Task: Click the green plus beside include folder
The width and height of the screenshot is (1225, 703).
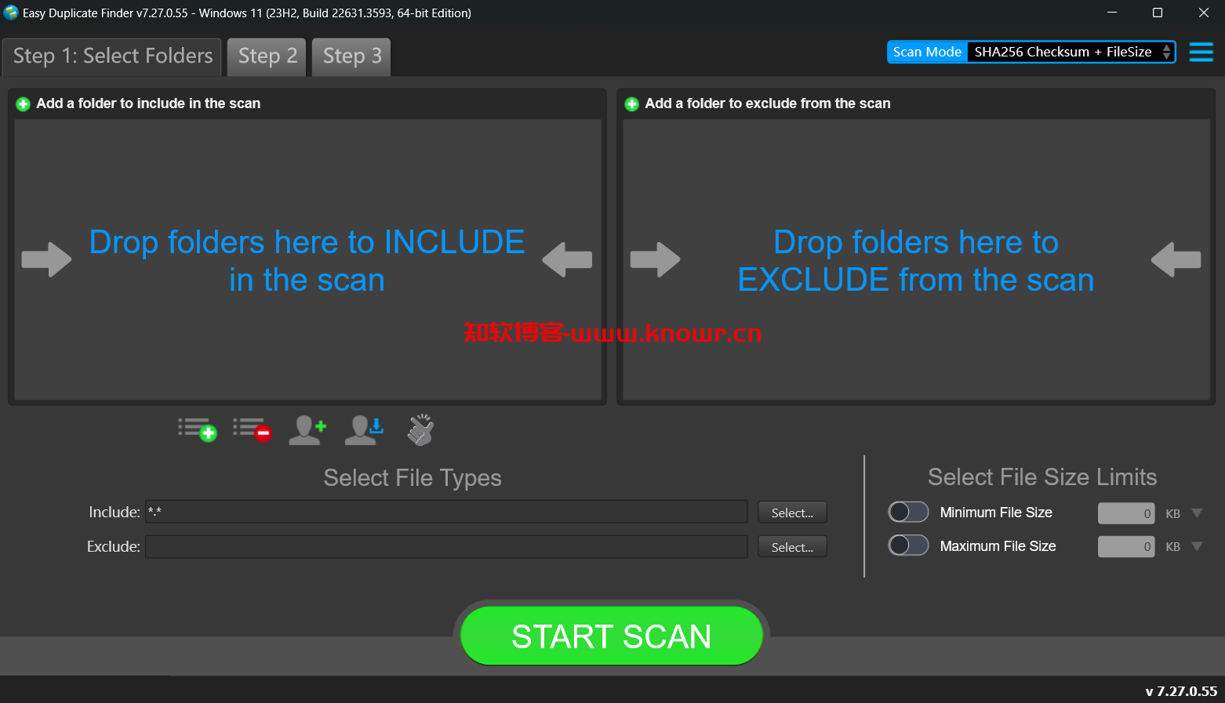Action: tap(23, 104)
